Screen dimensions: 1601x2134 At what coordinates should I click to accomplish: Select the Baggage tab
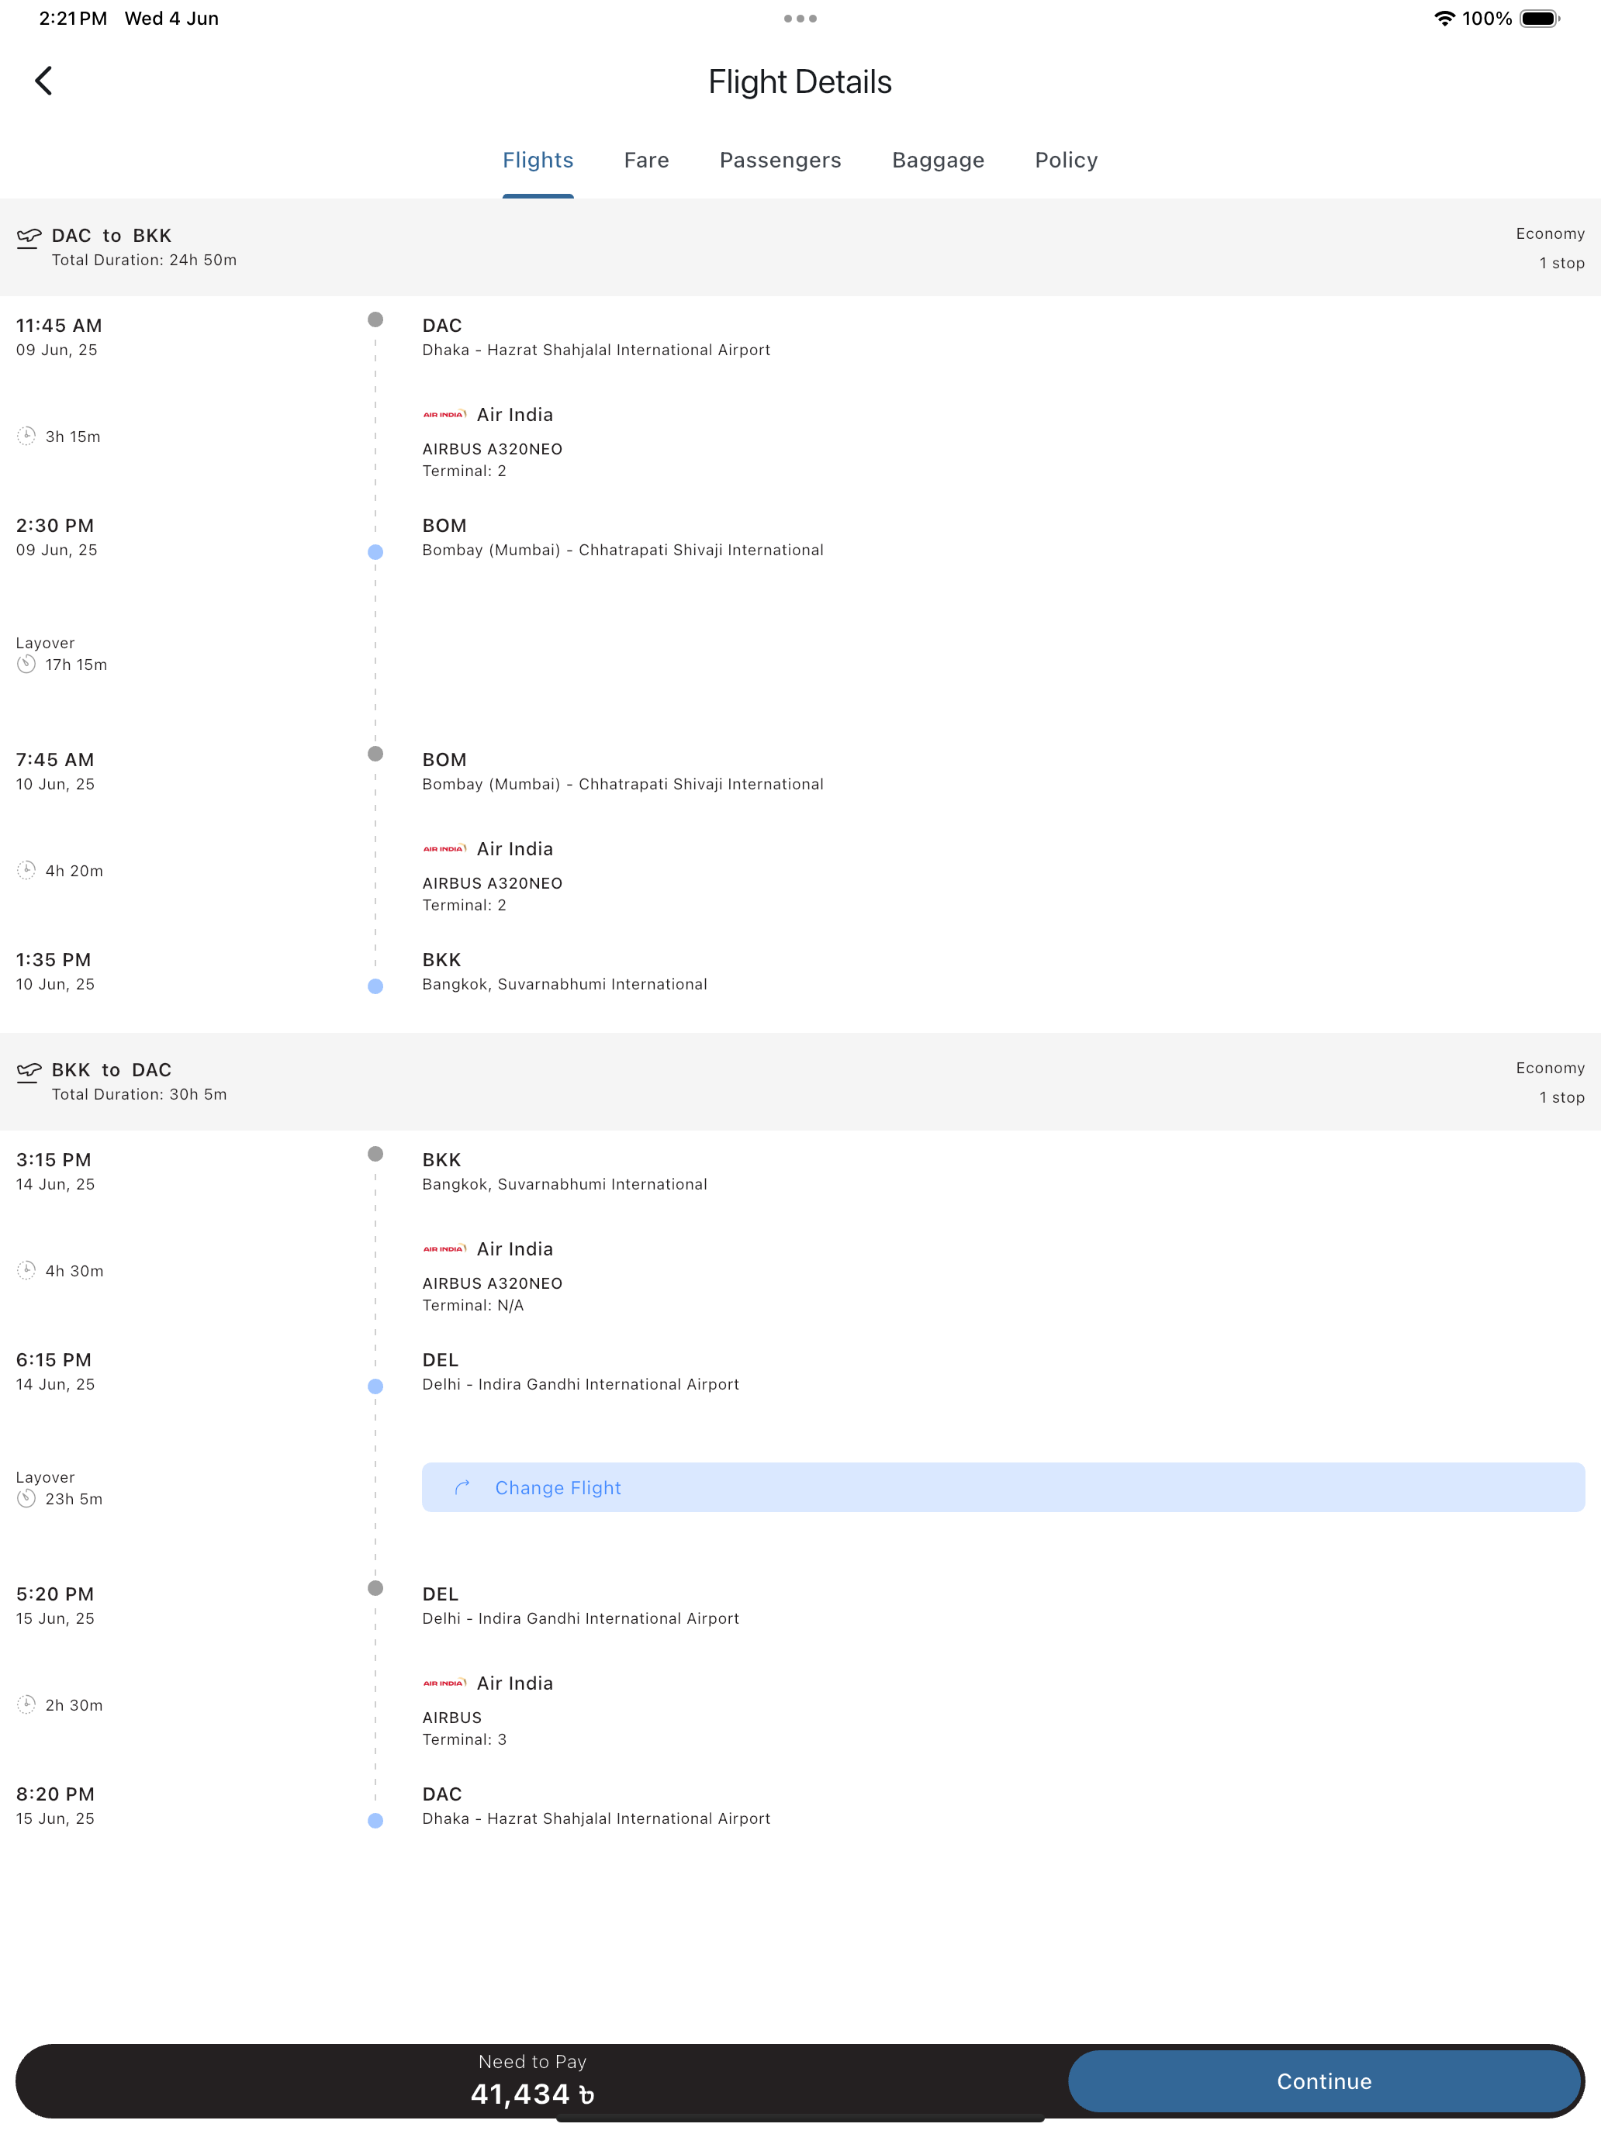[x=937, y=161]
